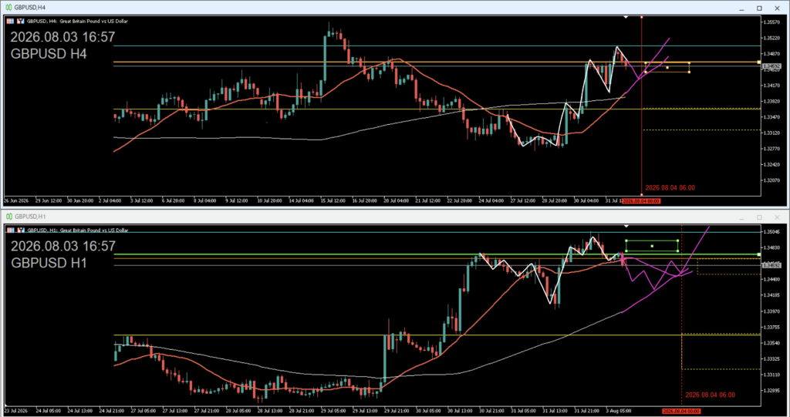Viewport: 790px width, 417px height.
Task: Click the GBPUSD,H1 window chart icon
Action: pyautogui.click(x=8, y=217)
